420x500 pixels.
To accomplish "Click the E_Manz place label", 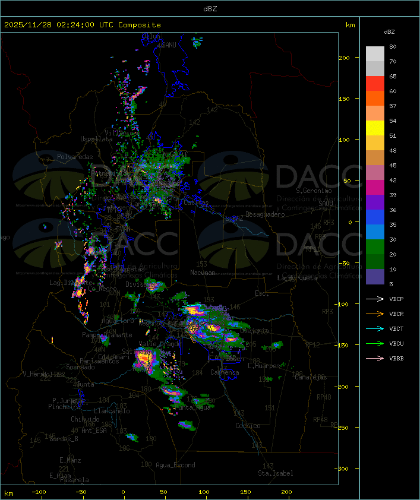I will pos(70,460).
